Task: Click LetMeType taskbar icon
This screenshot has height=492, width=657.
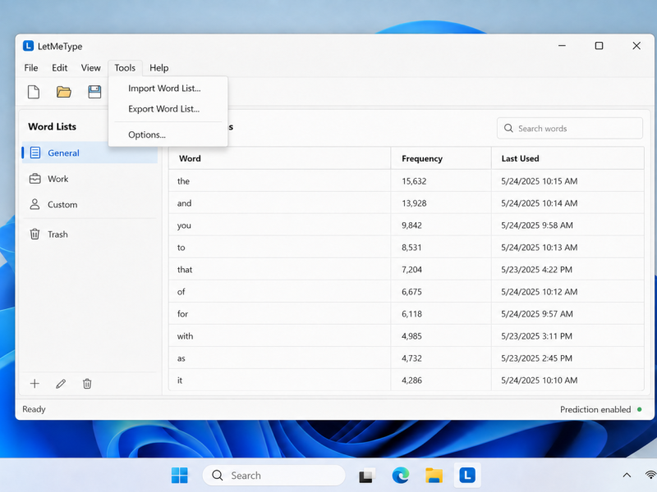Action: click(467, 476)
